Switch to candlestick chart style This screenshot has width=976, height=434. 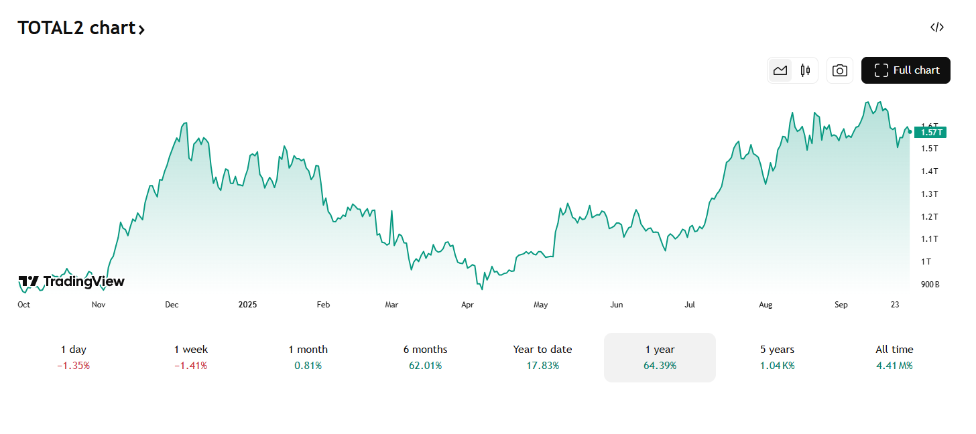click(805, 70)
